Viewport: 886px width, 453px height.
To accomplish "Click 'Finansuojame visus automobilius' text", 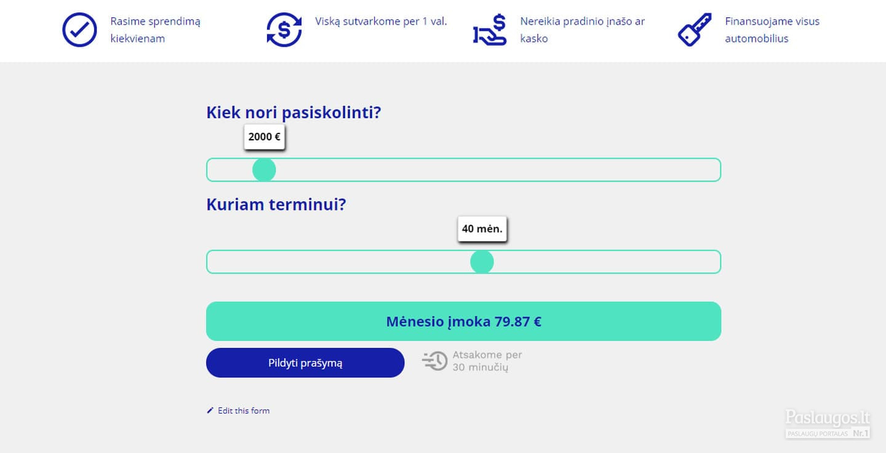I will 772,30.
